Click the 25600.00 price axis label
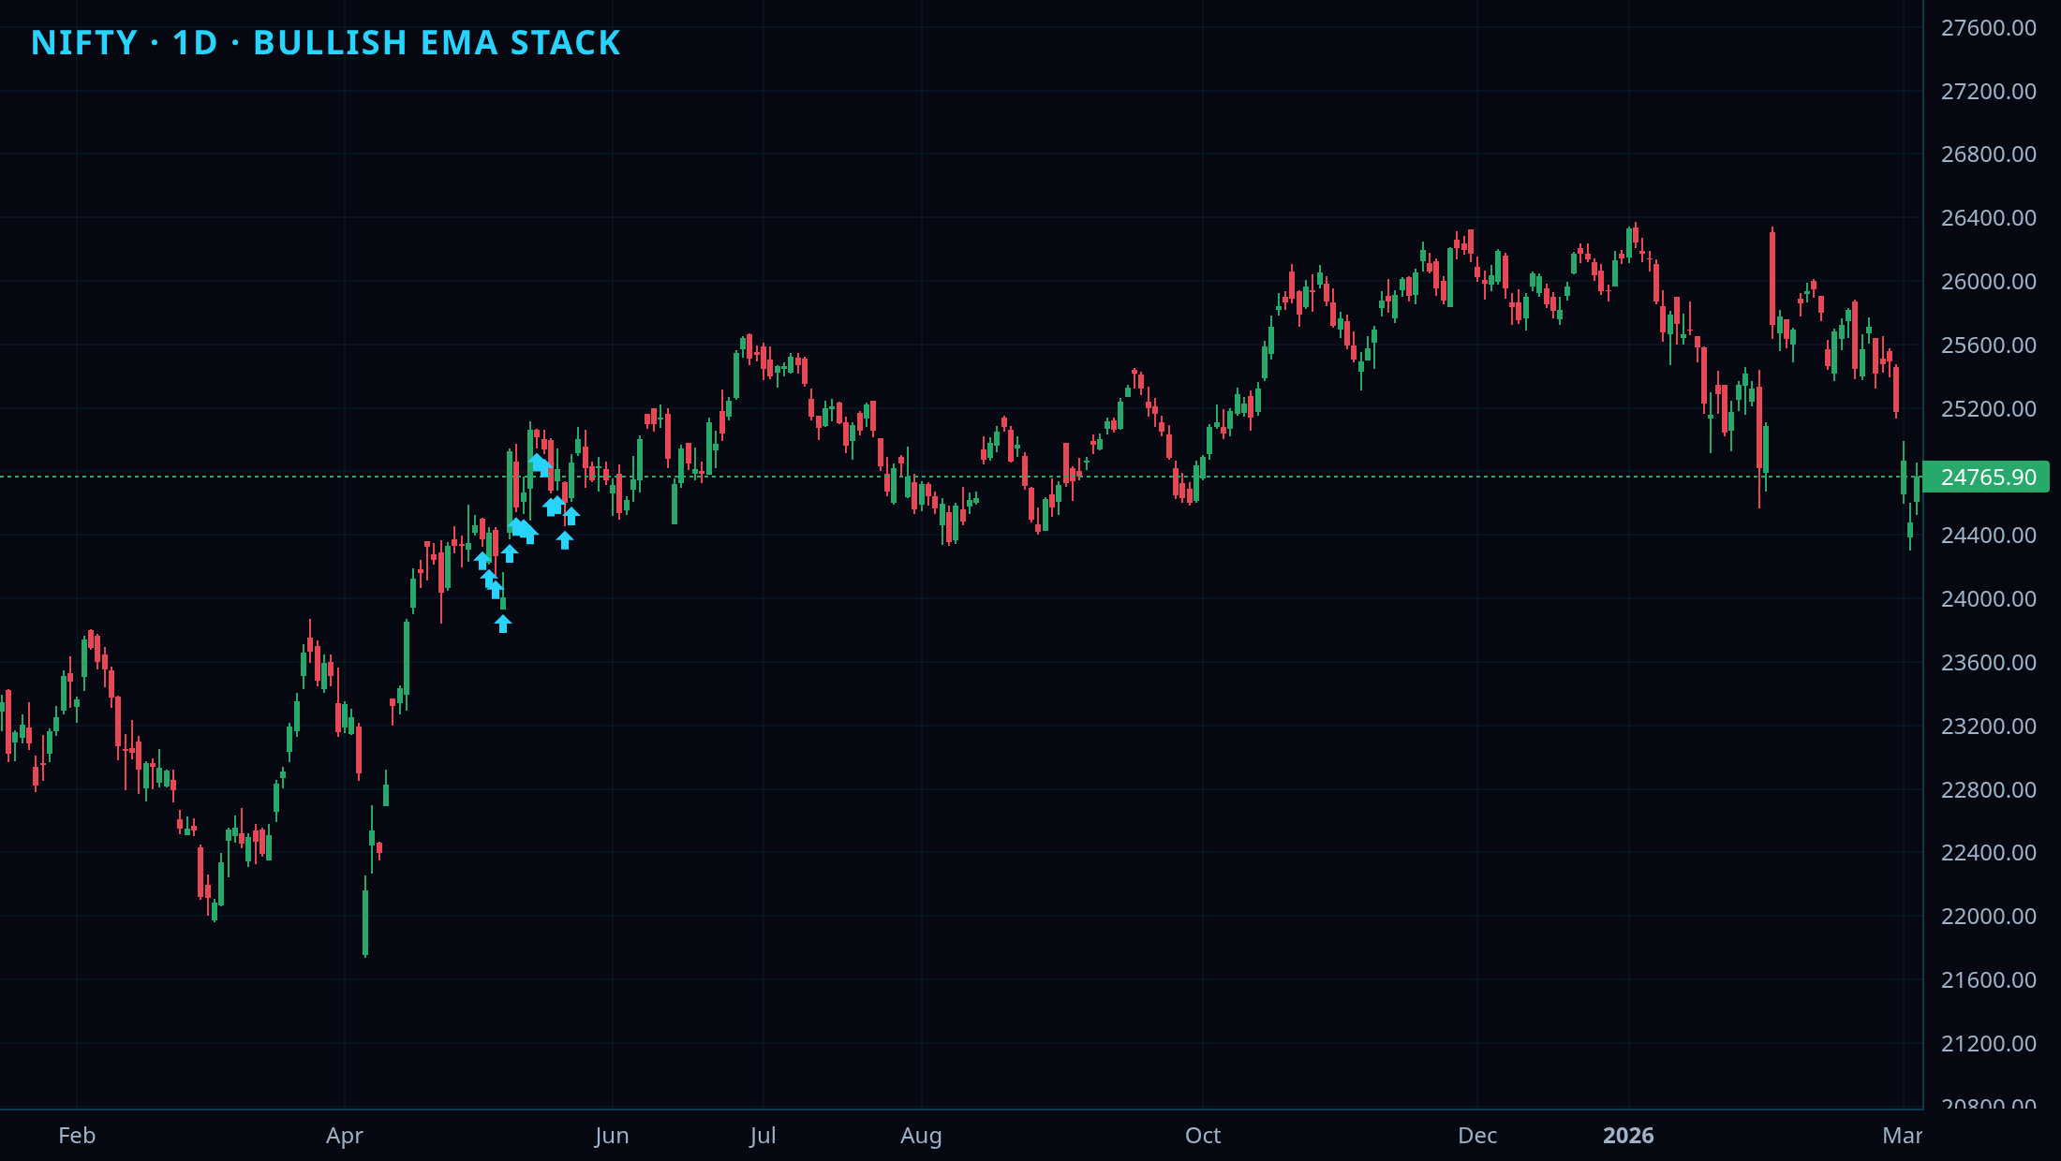 coord(1988,345)
